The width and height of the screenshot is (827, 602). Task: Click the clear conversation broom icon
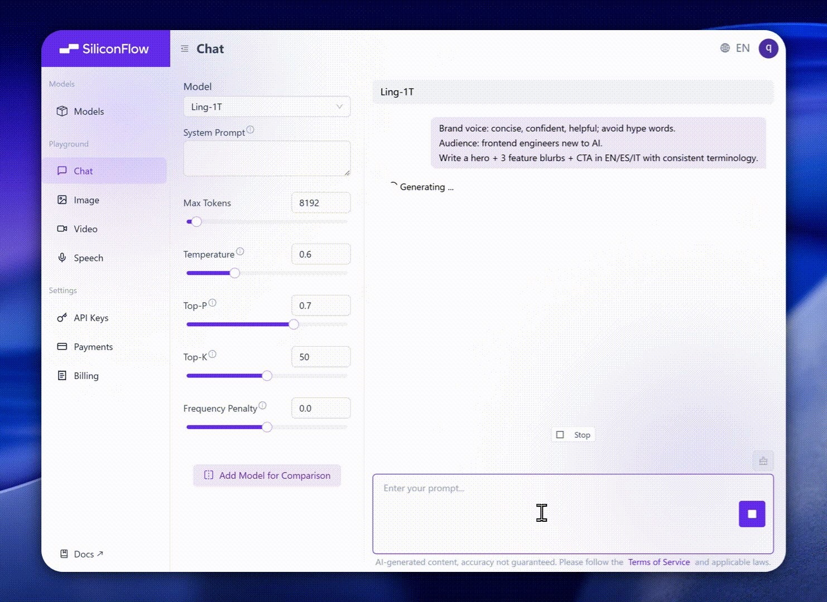(763, 461)
